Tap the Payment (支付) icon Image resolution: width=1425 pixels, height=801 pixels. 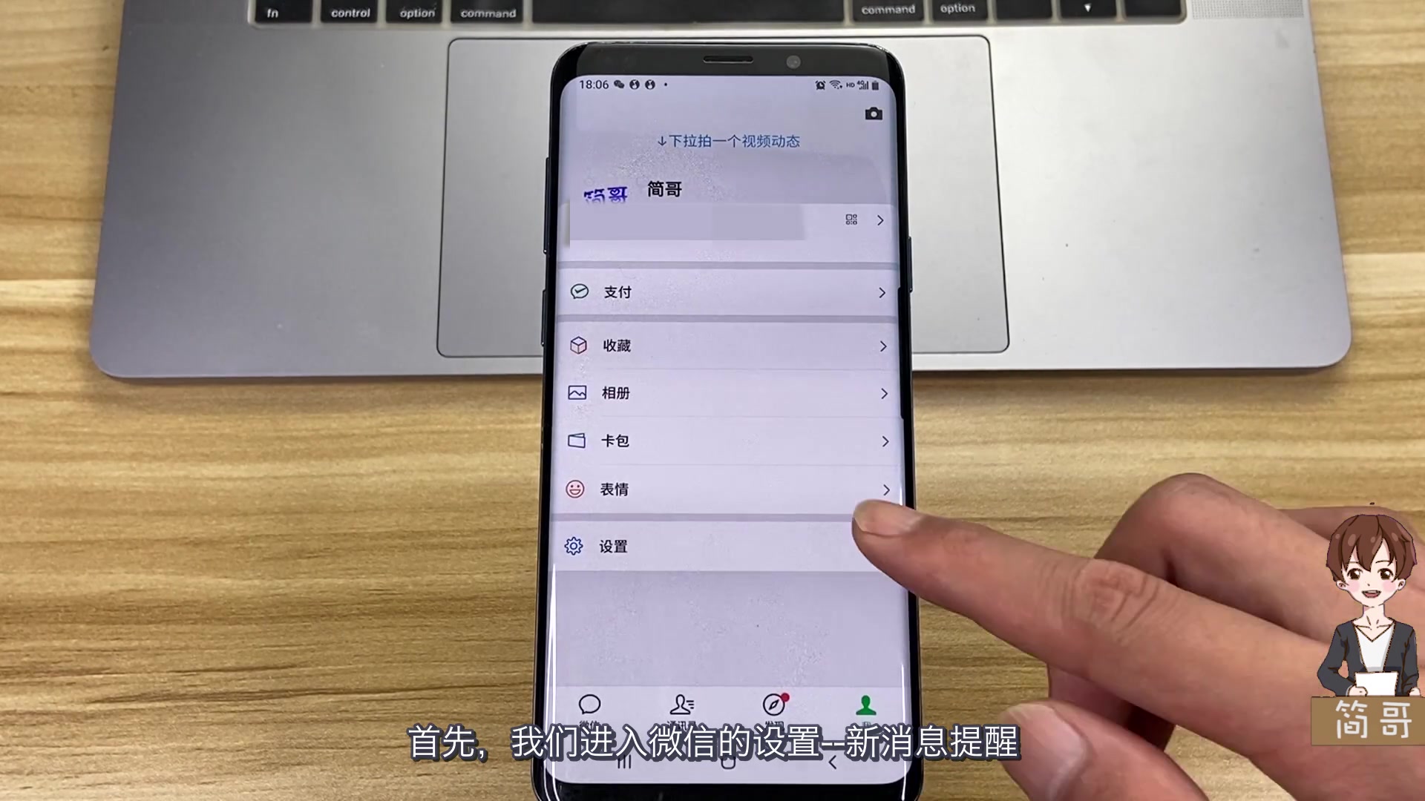click(577, 291)
